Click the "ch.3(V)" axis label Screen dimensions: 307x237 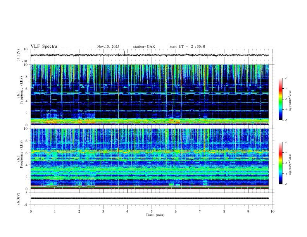pyautogui.click(x=19, y=199)
